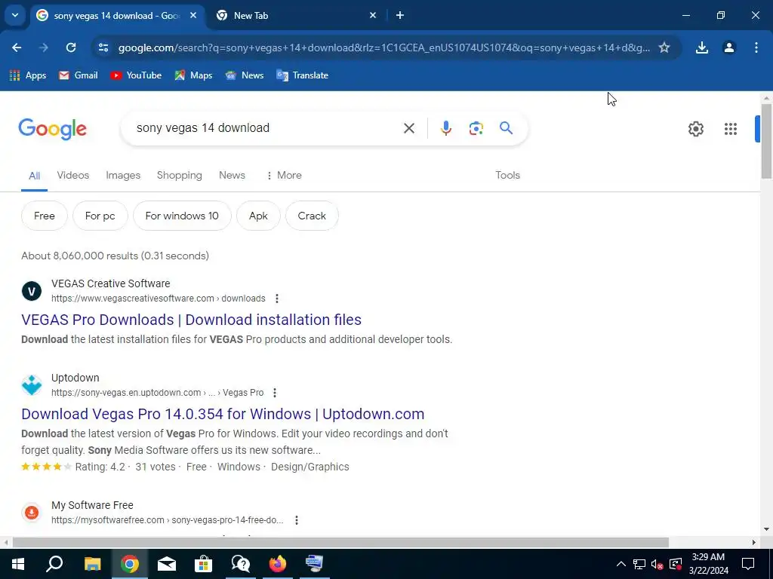Screen dimensions: 773x579
Task: Open the clock showing 3:29 AM
Action: (708, 564)
